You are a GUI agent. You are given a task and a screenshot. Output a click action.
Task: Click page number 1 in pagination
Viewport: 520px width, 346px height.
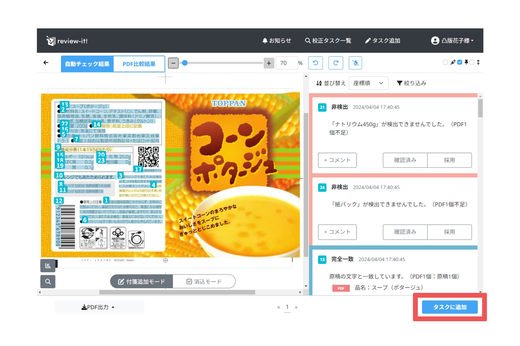point(287,307)
